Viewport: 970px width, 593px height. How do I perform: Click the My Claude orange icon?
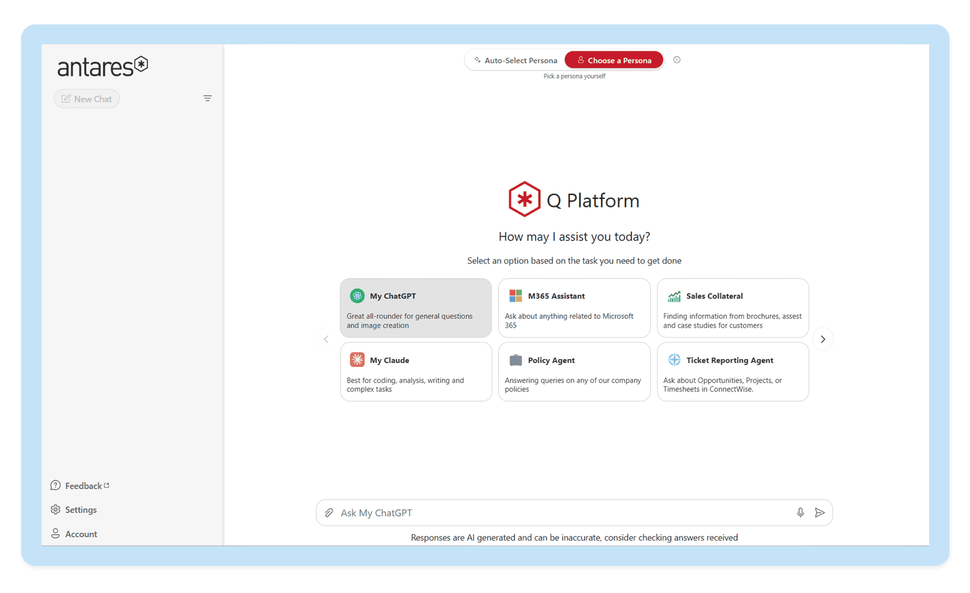pos(357,360)
